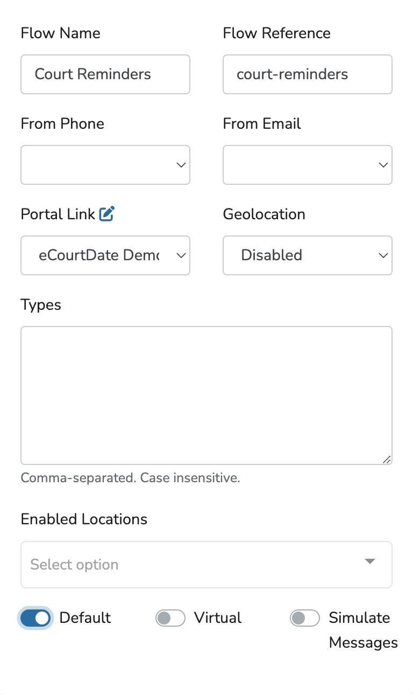Click the Select option placeholder
The height and width of the screenshot is (694, 413).
[x=74, y=565]
